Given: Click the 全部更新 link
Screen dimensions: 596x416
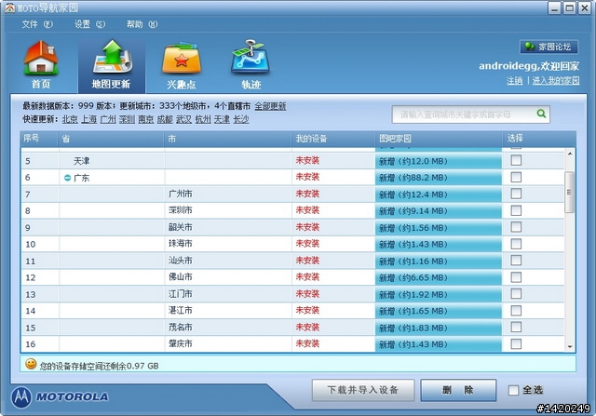Looking at the screenshot, I should 270,106.
